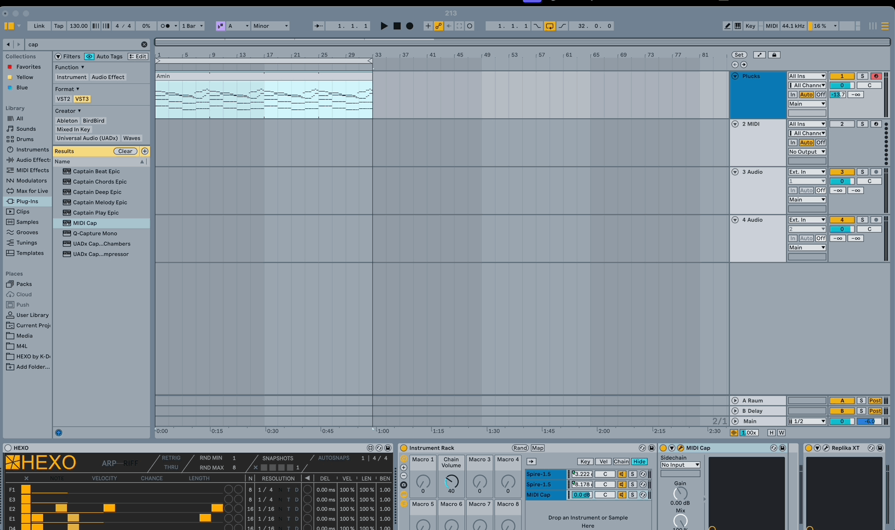895x530 pixels.
Task: Click the camera snapshot icon in Instrument Rack
Action: pos(404,485)
